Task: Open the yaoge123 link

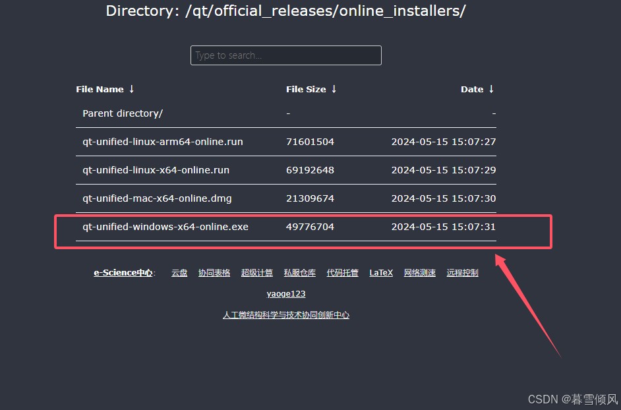Action: pyautogui.click(x=286, y=294)
